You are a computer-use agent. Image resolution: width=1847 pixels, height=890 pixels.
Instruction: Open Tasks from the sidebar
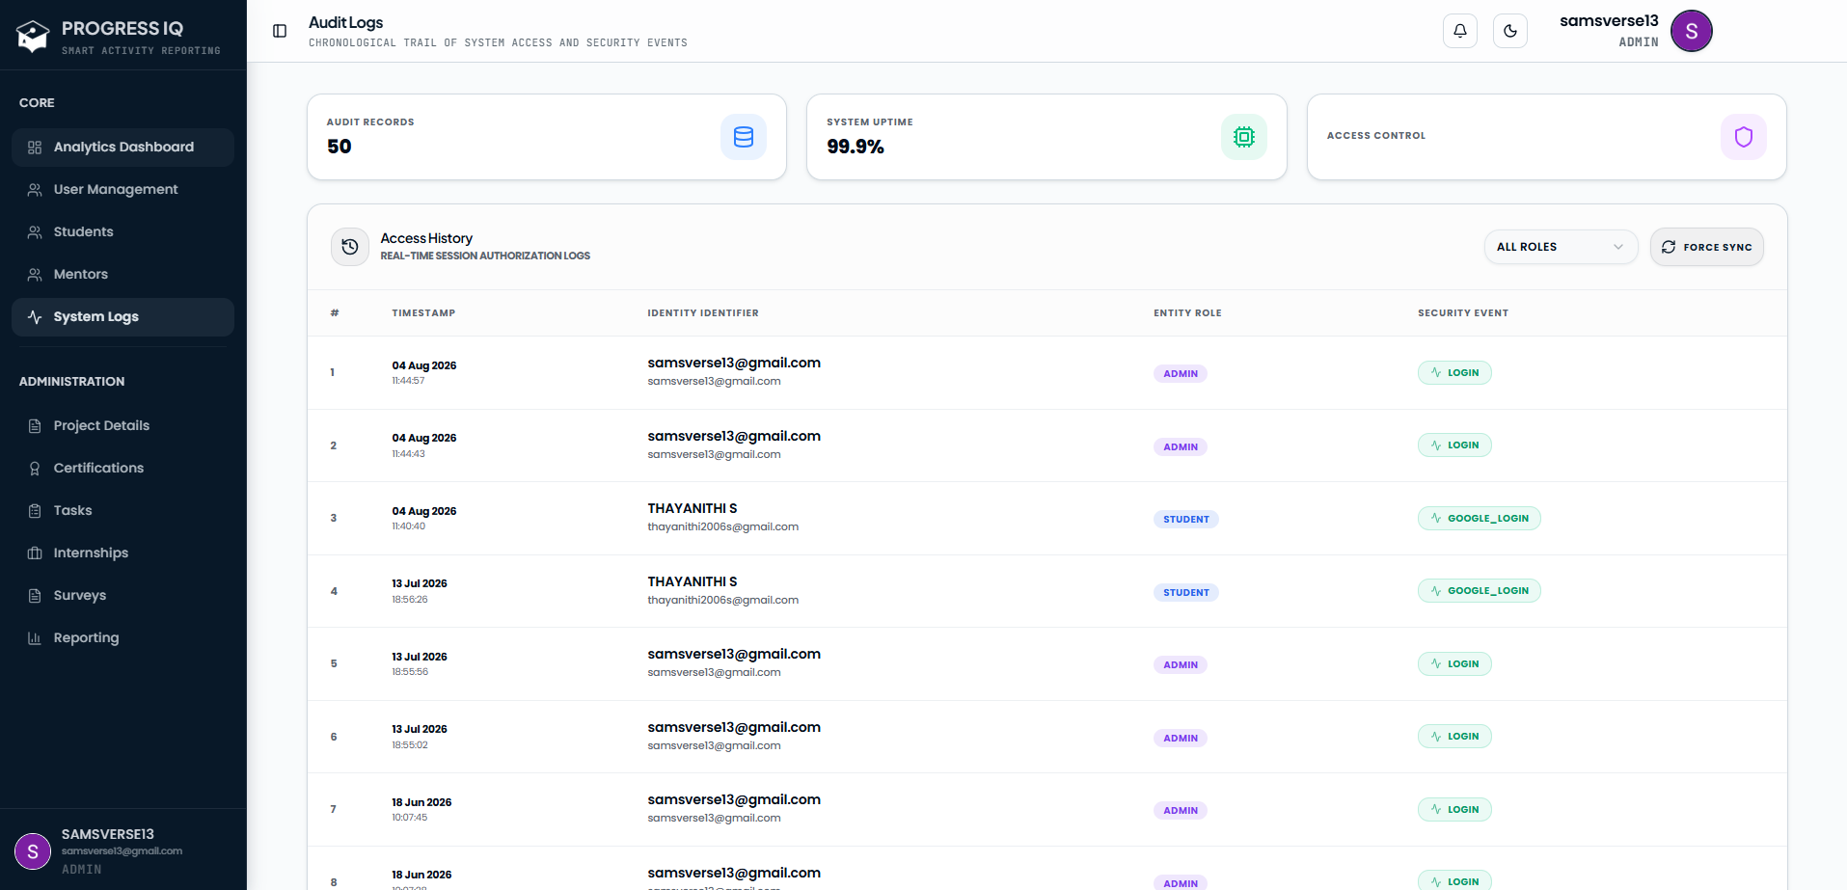pyautogui.click(x=122, y=511)
